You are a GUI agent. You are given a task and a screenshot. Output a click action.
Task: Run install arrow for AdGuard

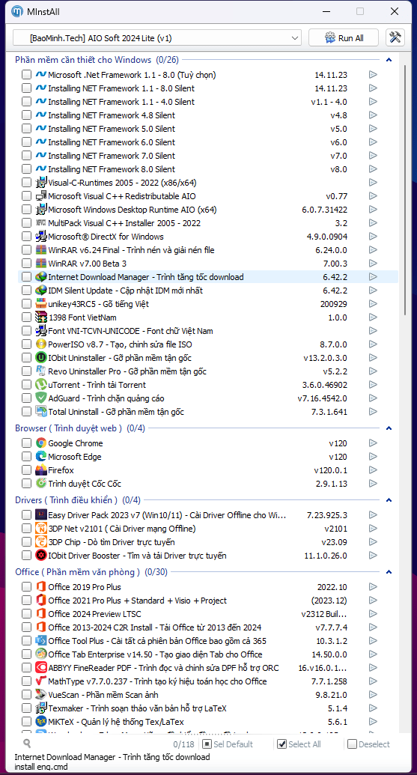point(373,398)
